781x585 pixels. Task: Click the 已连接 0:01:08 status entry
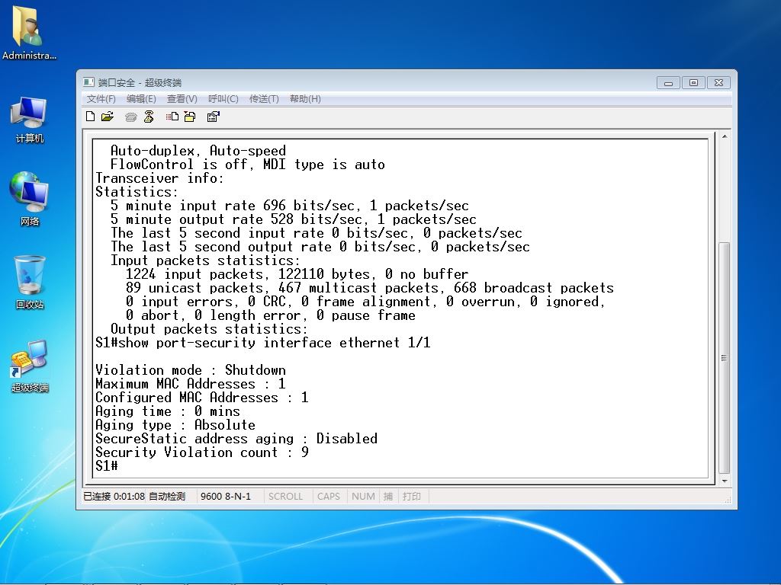pos(114,496)
